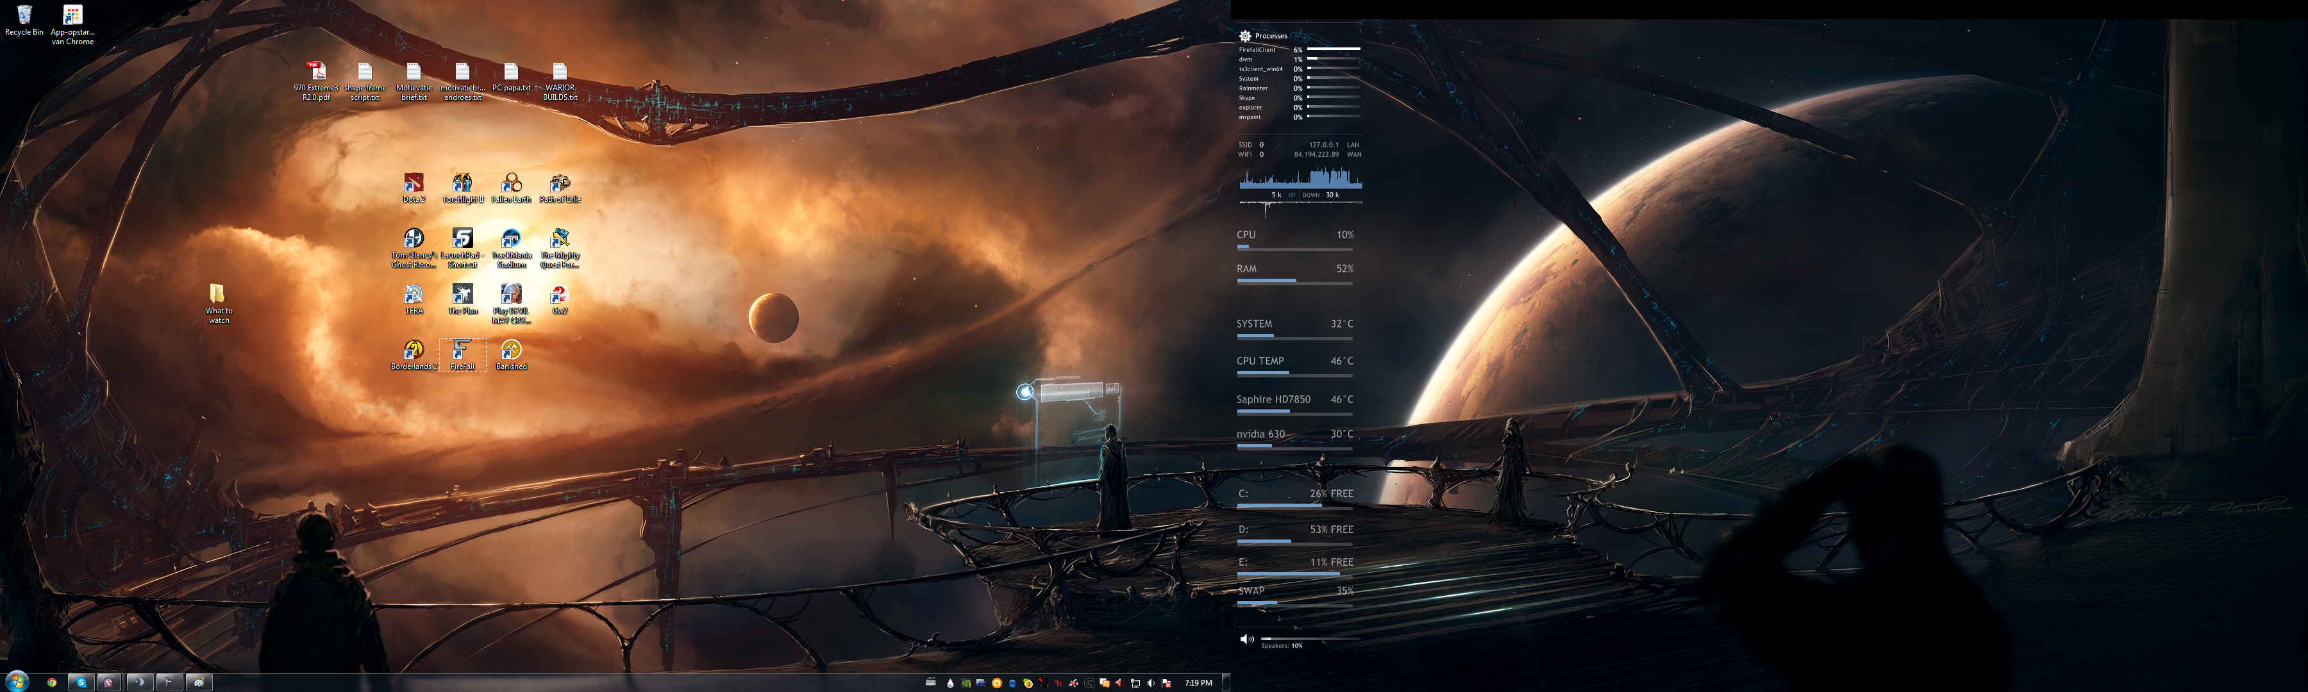Open Chrome from the taskbar
The height and width of the screenshot is (692, 2308).
52,682
